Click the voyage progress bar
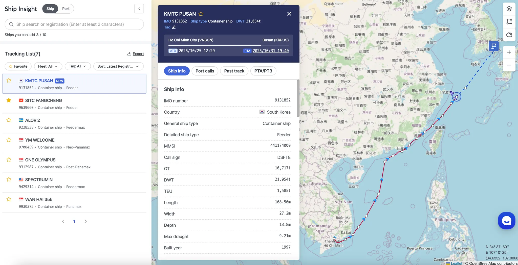Image resolution: width=518 pixels, height=265 pixels. [229, 45]
